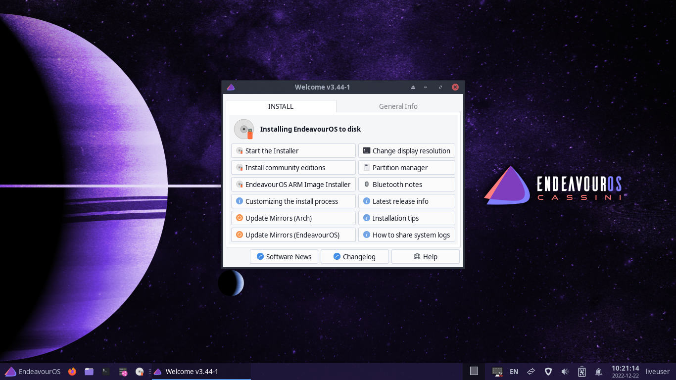Run Update Mirrors (EndeavourOS)
Screen dimensions: 676x380
coord(293,235)
